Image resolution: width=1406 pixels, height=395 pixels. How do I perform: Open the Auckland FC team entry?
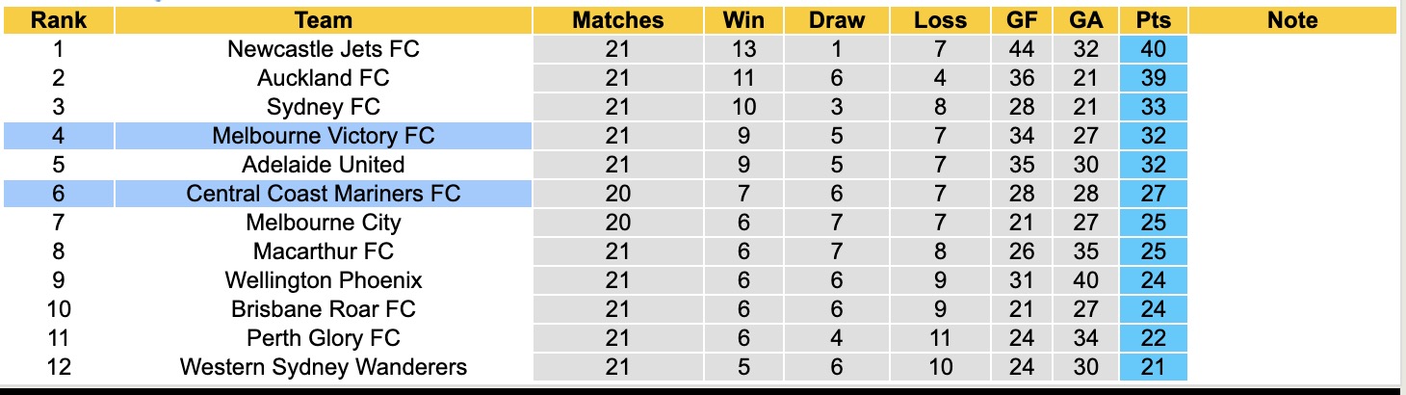[x=324, y=78]
